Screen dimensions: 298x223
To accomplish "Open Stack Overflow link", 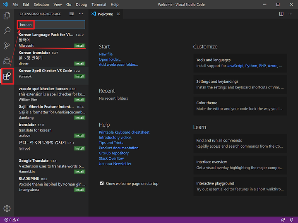I will (x=111, y=158).
